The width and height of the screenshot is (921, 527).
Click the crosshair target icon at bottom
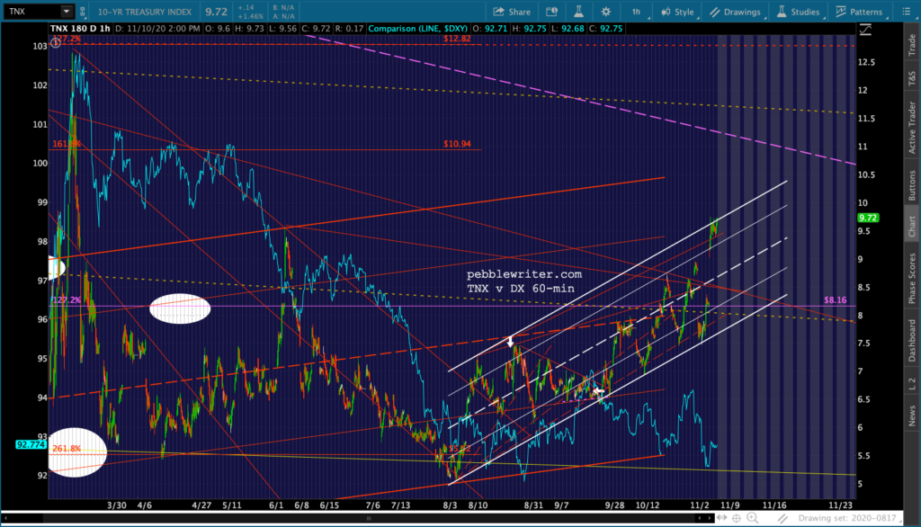click(x=737, y=518)
